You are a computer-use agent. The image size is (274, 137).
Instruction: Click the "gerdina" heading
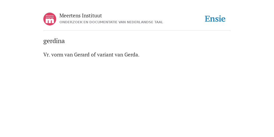(54, 41)
